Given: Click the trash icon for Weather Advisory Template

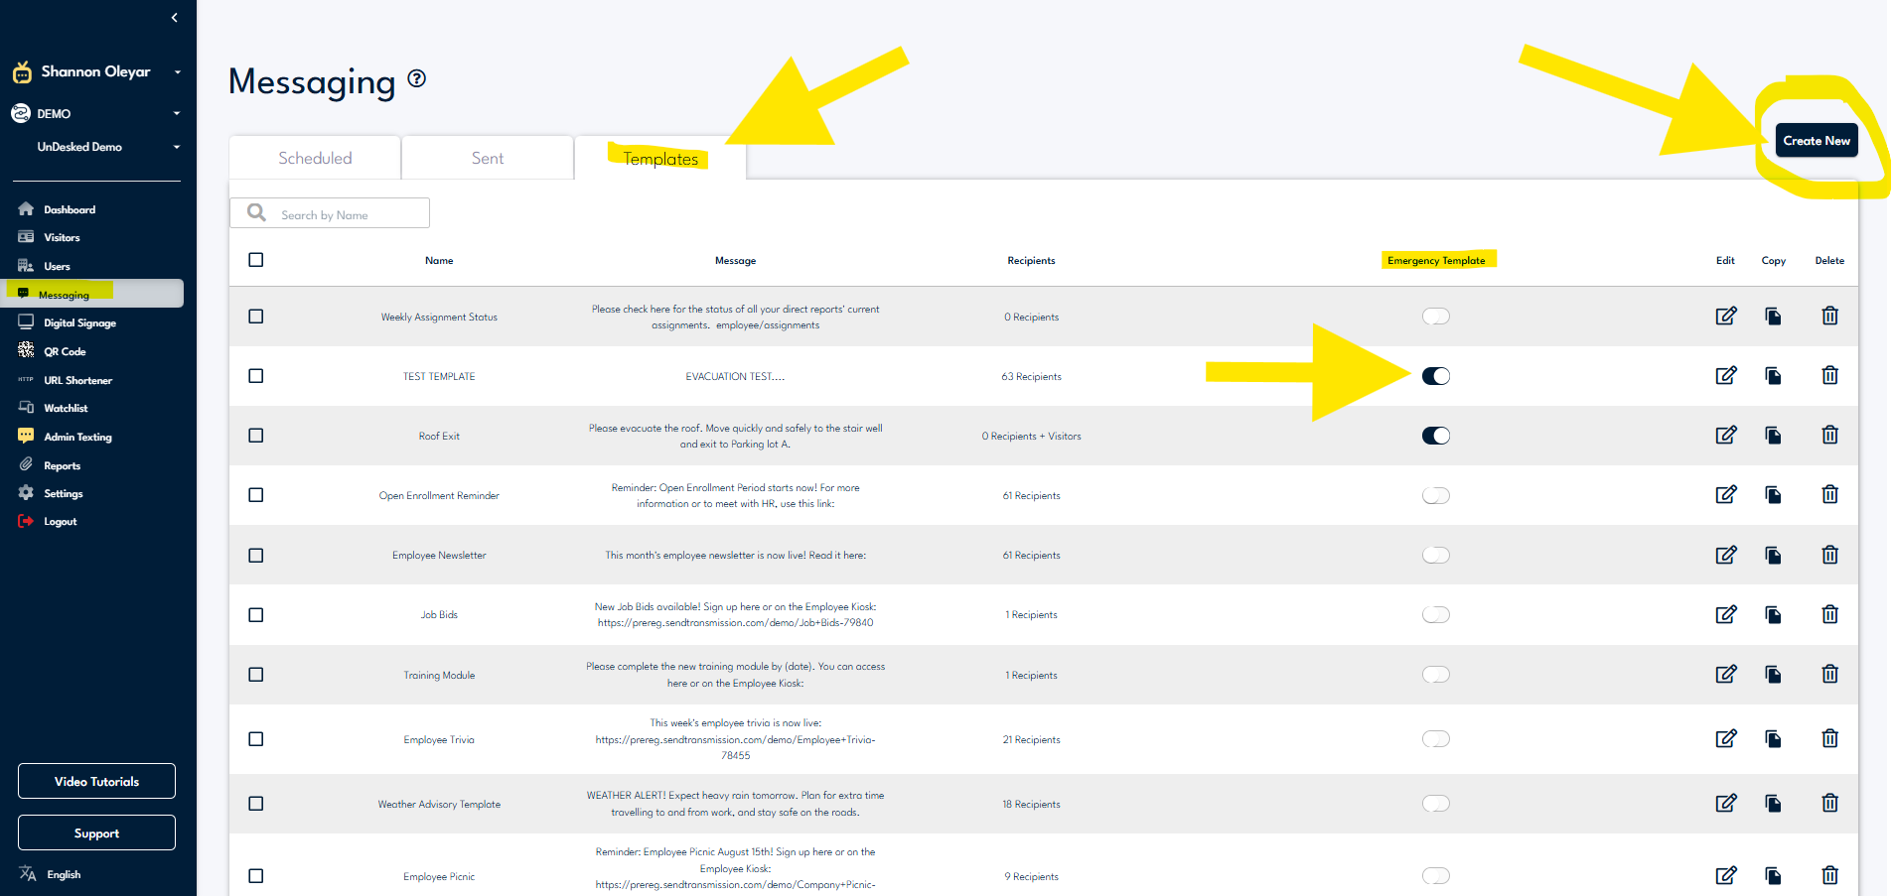Looking at the screenshot, I should [x=1829, y=804].
